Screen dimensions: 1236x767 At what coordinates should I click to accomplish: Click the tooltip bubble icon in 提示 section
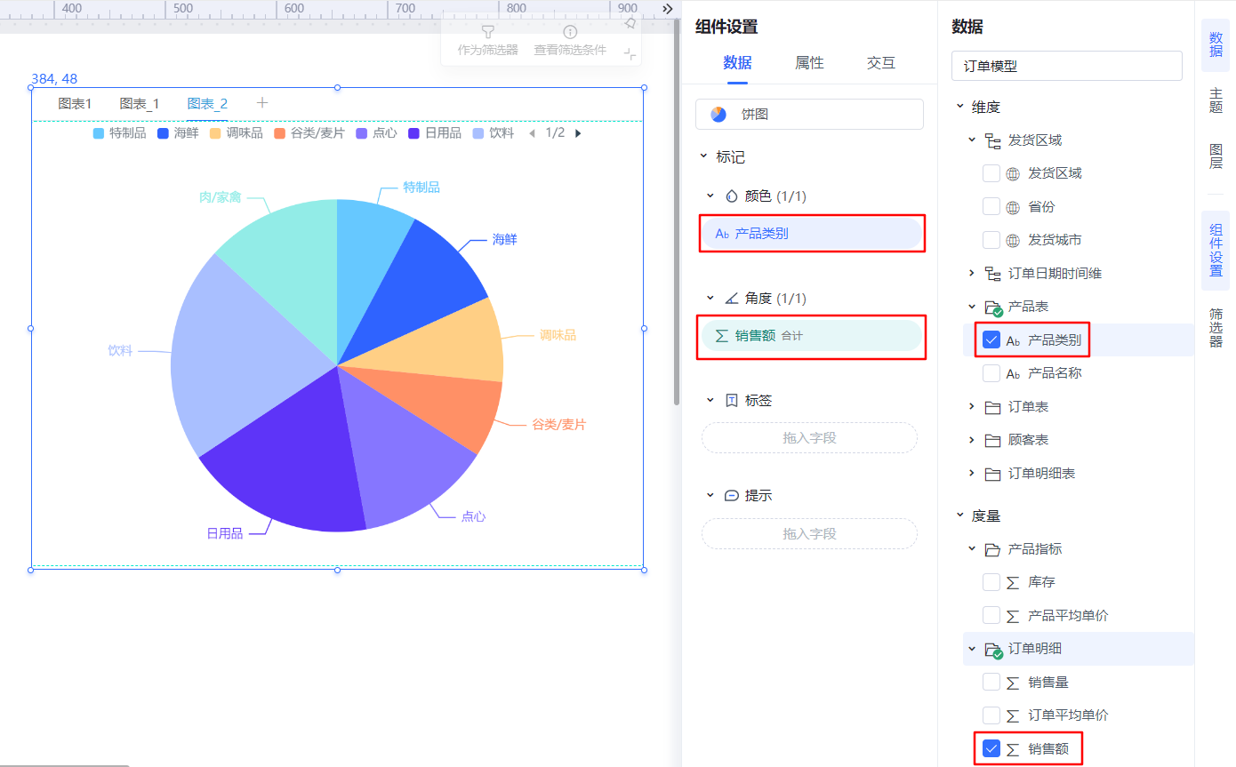pos(732,496)
